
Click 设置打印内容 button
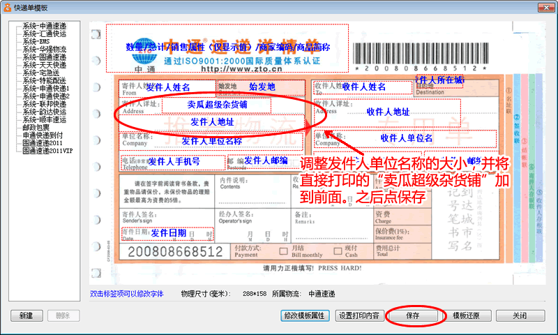click(x=359, y=315)
